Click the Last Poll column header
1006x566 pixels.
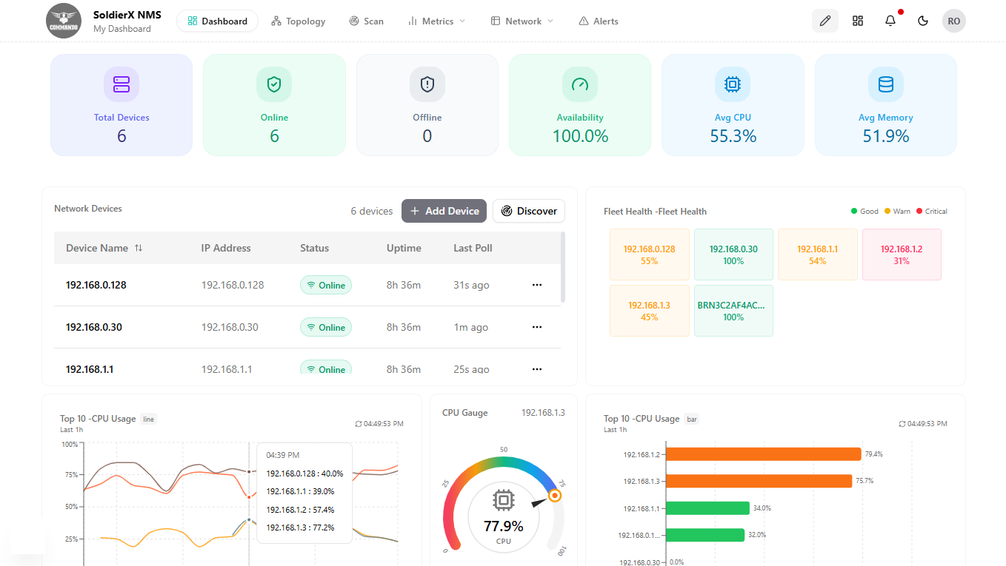tap(473, 248)
